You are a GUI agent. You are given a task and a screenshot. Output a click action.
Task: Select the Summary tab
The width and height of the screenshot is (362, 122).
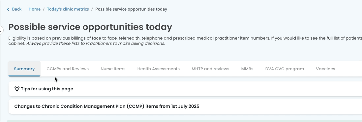(24, 69)
